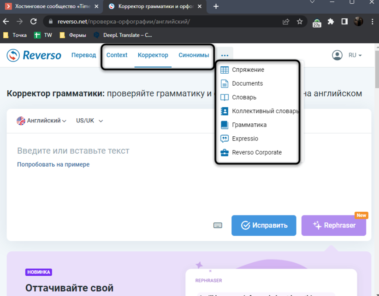Open the Chrome profile avatar
Image resolution: width=379 pixels, height=296 pixels.
pos(358,22)
